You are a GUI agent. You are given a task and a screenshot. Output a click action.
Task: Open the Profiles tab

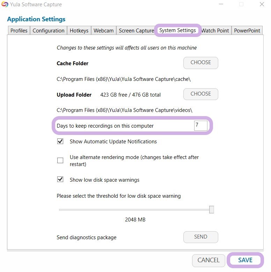(19, 31)
